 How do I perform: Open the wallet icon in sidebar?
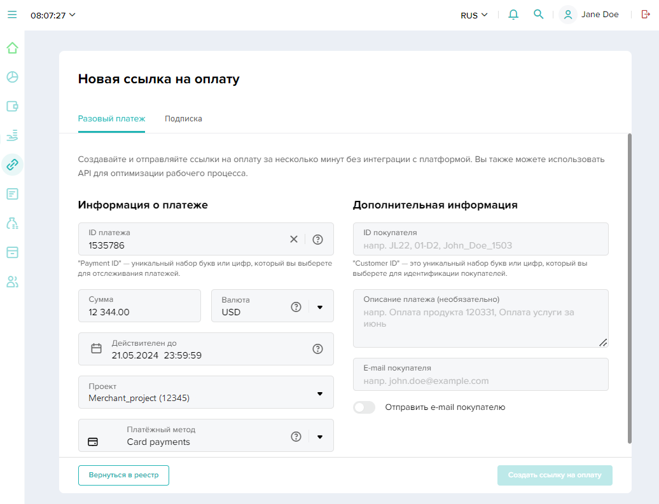tap(12, 106)
